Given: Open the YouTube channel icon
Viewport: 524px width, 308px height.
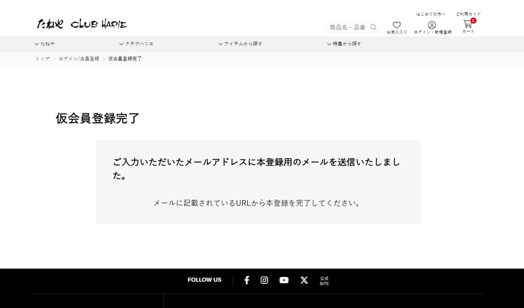Looking at the screenshot, I should click(284, 280).
